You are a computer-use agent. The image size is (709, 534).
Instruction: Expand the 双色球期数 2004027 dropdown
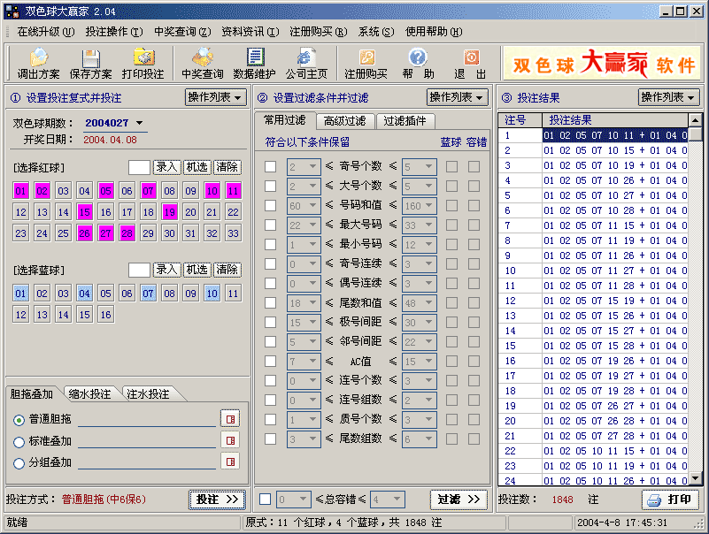click(139, 123)
